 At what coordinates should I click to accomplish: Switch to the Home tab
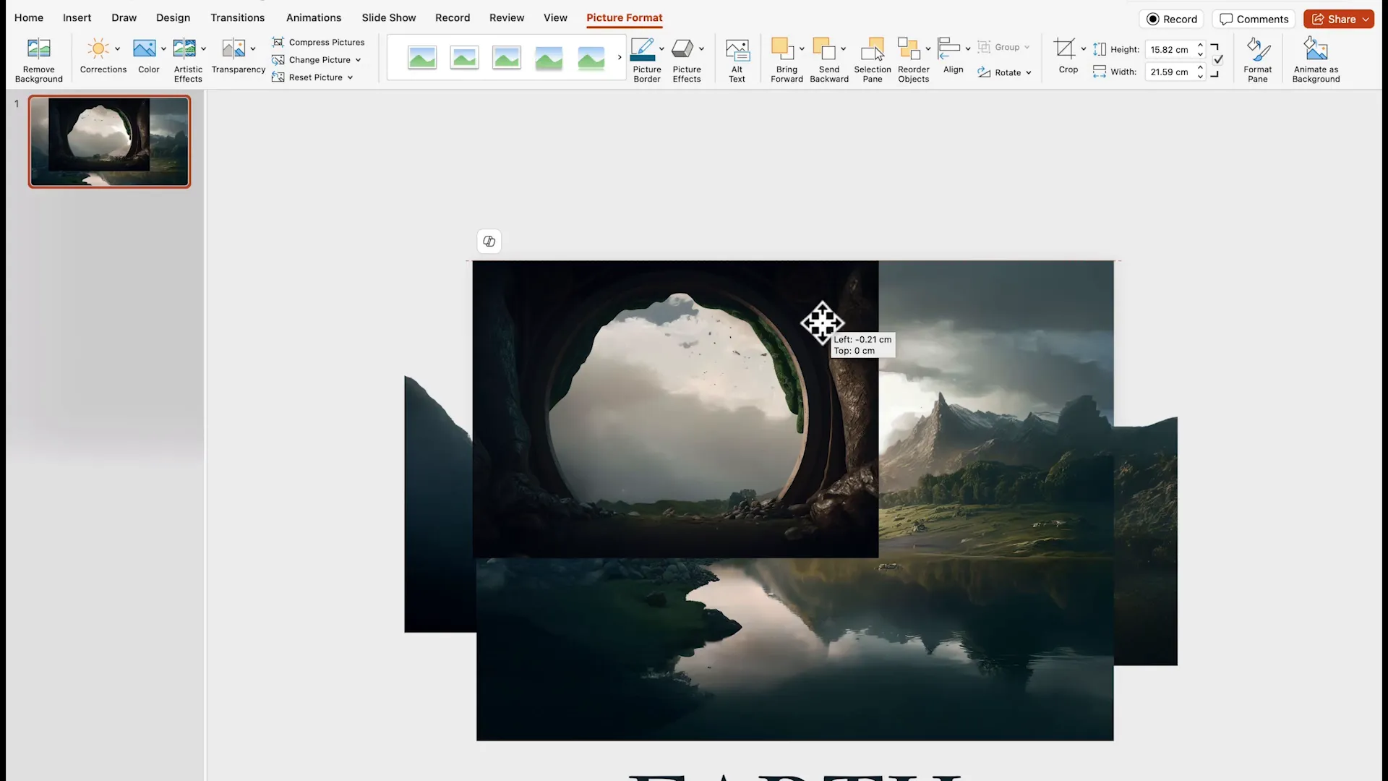click(x=29, y=17)
